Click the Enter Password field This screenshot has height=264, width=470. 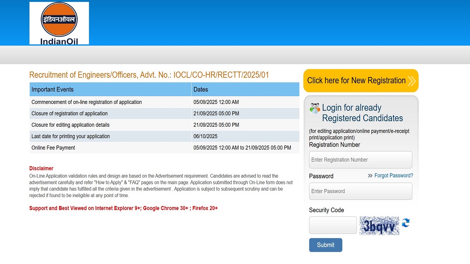click(x=360, y=191)
